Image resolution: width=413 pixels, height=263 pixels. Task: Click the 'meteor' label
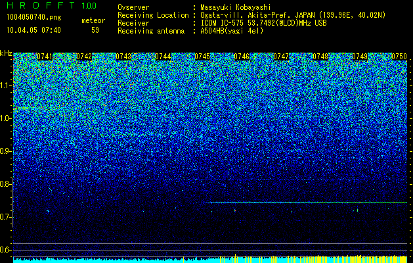click(93, 20)
